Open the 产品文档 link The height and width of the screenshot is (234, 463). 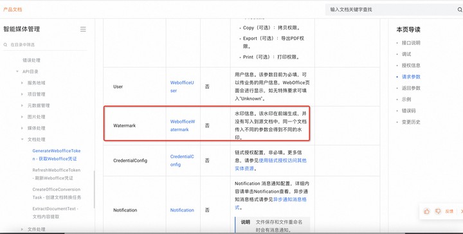coord(13,10)
